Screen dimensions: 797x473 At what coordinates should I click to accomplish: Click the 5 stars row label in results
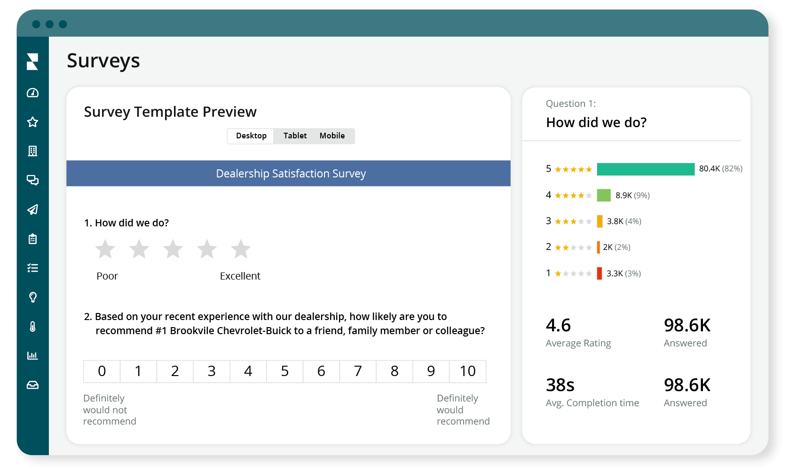569,169
